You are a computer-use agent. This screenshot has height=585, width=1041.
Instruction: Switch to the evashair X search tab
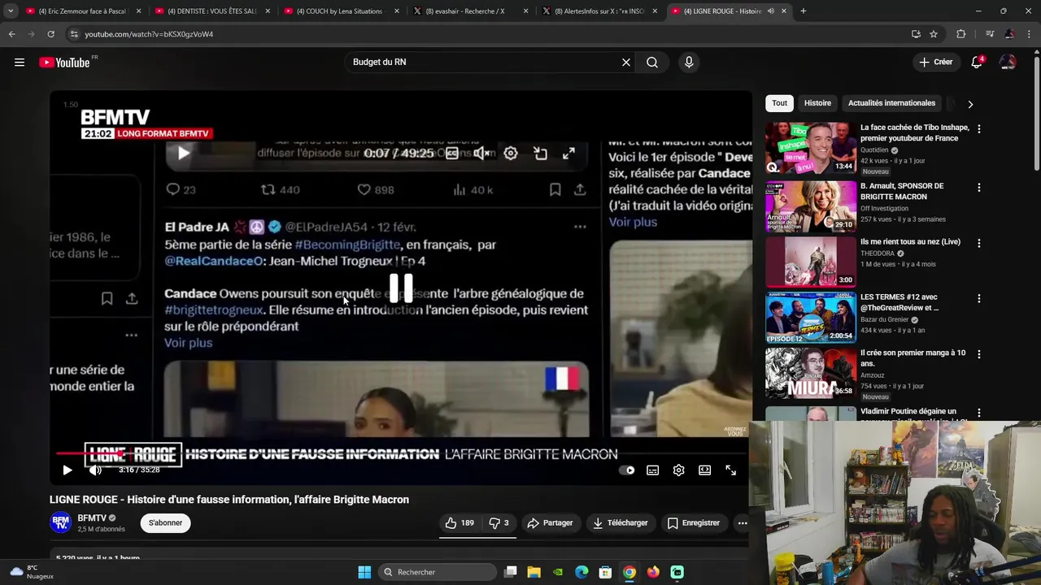point(469,11)
